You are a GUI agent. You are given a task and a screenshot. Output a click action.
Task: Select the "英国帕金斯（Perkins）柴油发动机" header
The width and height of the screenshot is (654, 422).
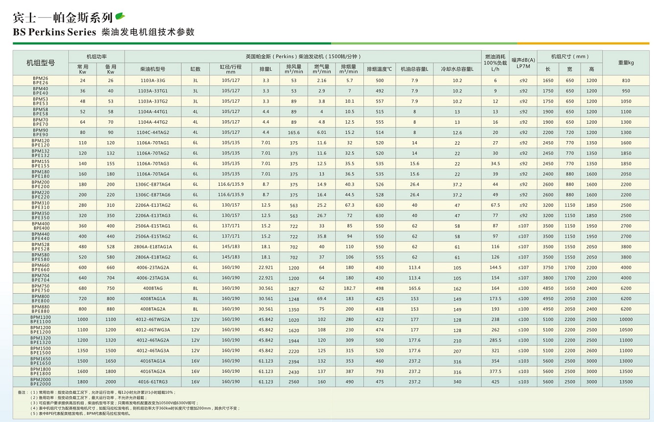303,57
